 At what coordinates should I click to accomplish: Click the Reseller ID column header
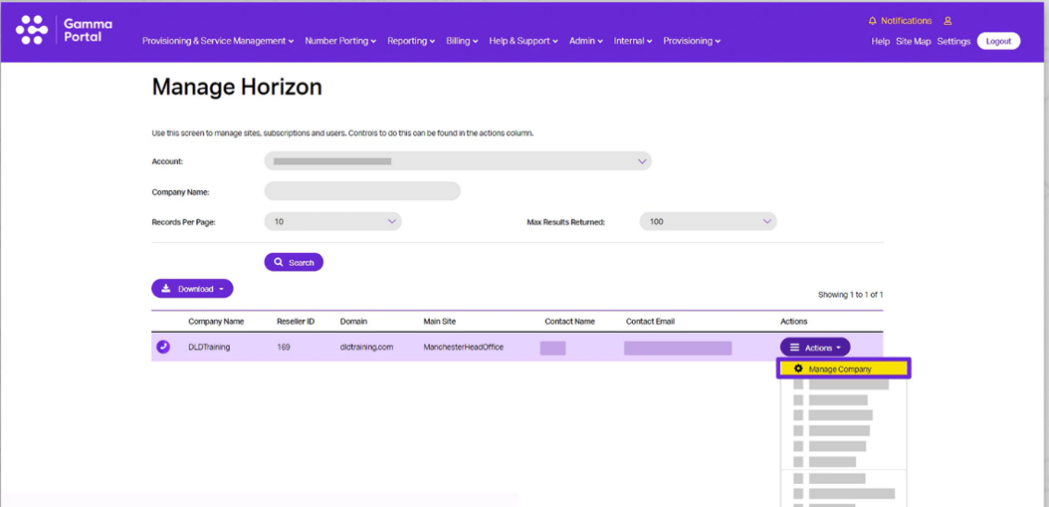coord(296,322)
